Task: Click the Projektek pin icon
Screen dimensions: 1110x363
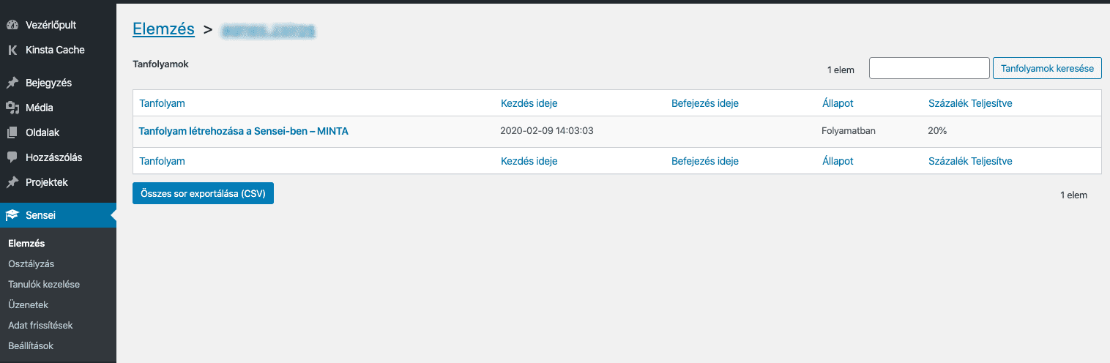Action: point(12,182)
